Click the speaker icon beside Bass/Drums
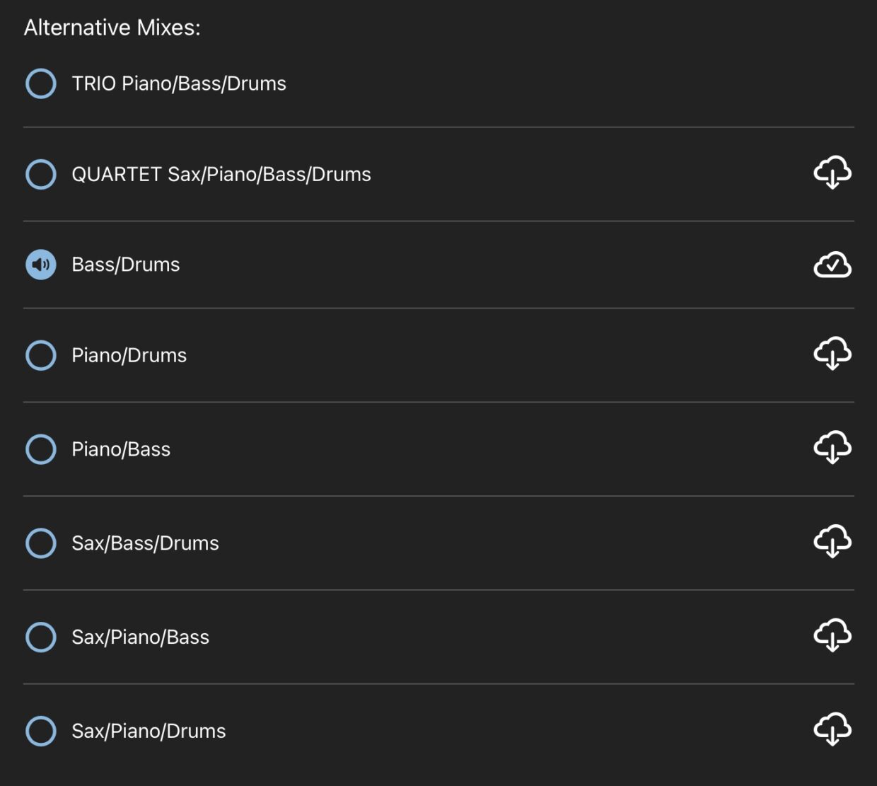This screenshot has height=786, width=877. tap(41, 265)
